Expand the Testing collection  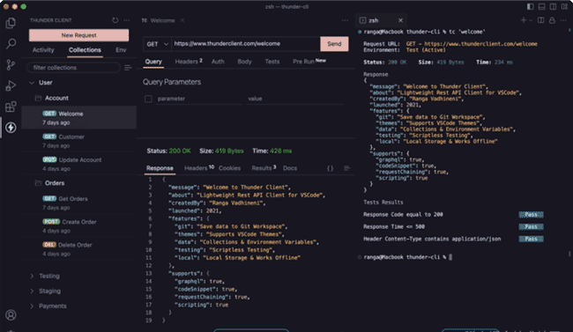point(32,276)
